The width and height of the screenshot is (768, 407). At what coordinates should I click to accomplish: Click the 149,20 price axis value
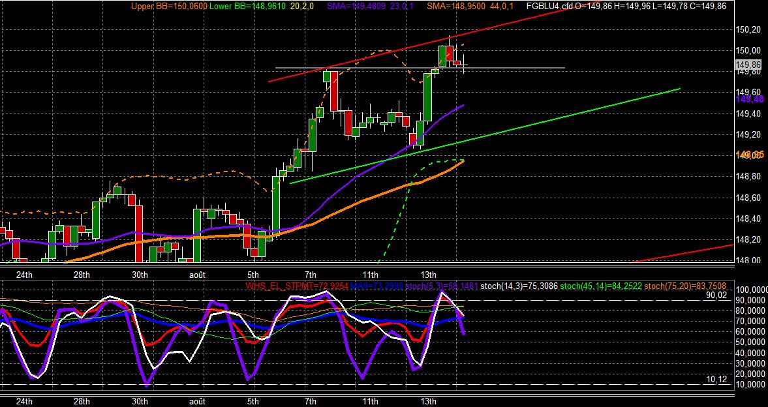pyautogui.click(x=748, y=134)
